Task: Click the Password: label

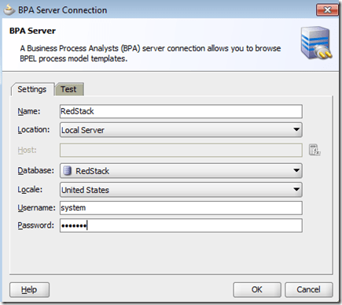Action: pyautogui.click(x=35, y=225)
